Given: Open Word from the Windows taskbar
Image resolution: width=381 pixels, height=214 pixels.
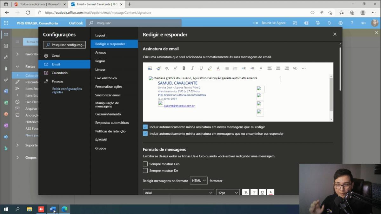Looking at the screenshot, I should [x=53, y=209].
